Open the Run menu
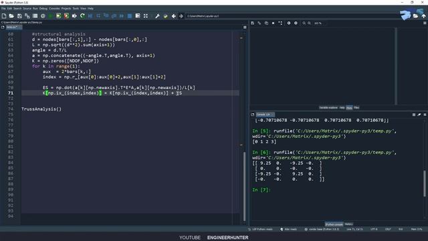This screenshot has height=241, width=428. (x=35, y=9)
